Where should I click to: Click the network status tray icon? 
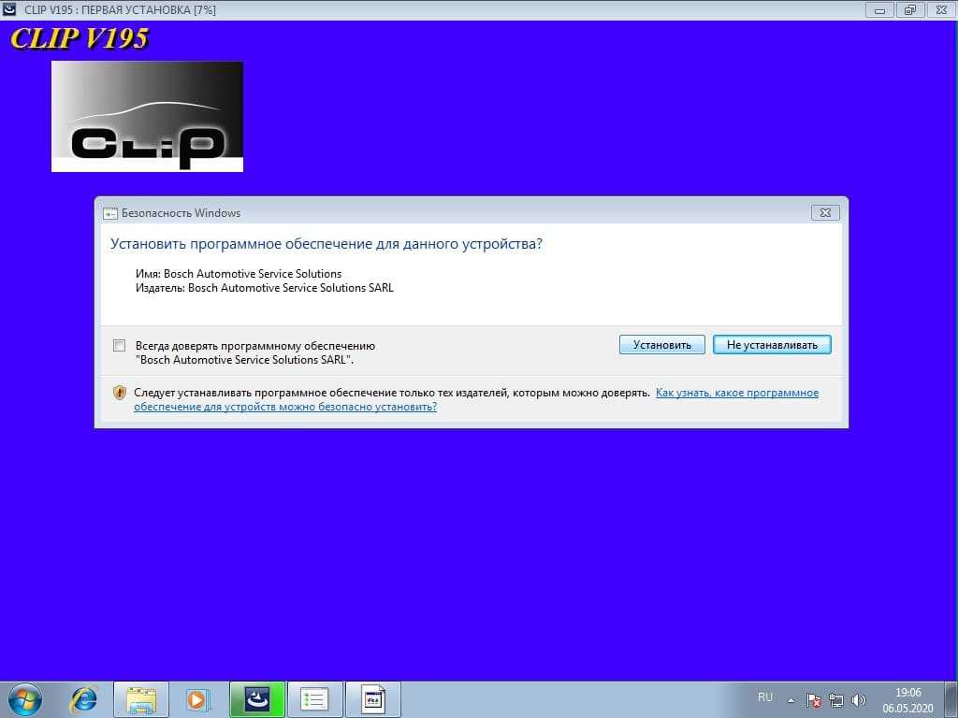[x=836, y=699]
